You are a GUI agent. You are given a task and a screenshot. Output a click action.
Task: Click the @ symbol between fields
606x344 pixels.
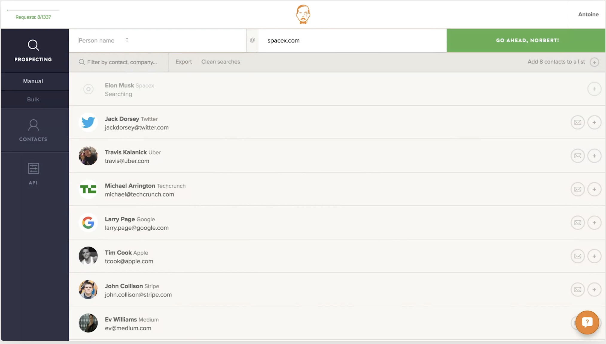click(x=252, y=40)
